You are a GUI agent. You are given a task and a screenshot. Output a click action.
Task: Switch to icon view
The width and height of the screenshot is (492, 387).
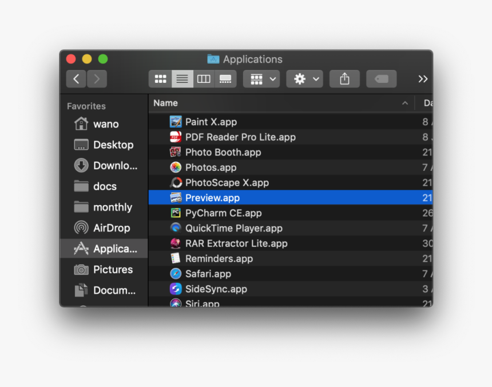coord(160,79)
